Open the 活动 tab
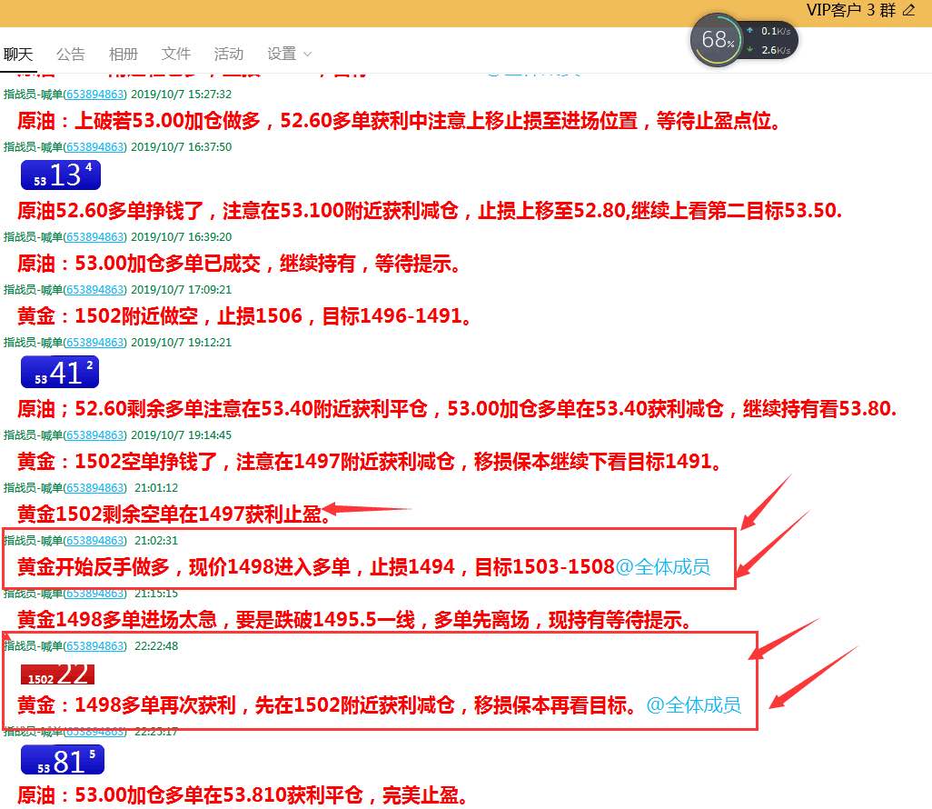Viewport: 932px width, 809px height. (229, 55)
